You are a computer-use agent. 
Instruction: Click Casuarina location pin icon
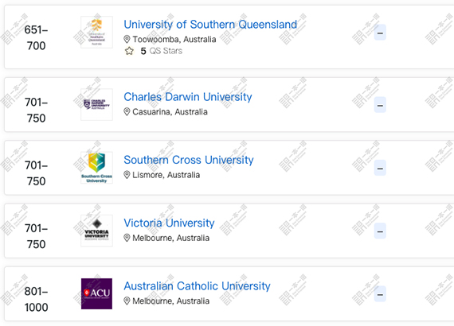pyautogui.click(x=127, y=112)
